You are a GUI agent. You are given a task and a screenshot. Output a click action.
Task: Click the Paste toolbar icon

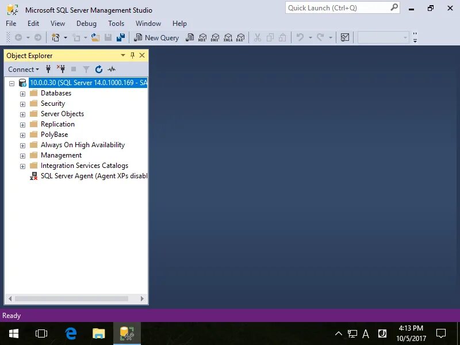click(282, 37)
